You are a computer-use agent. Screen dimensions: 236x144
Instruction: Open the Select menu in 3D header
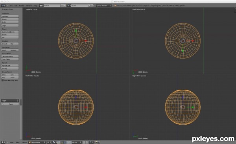click(18, 142)
